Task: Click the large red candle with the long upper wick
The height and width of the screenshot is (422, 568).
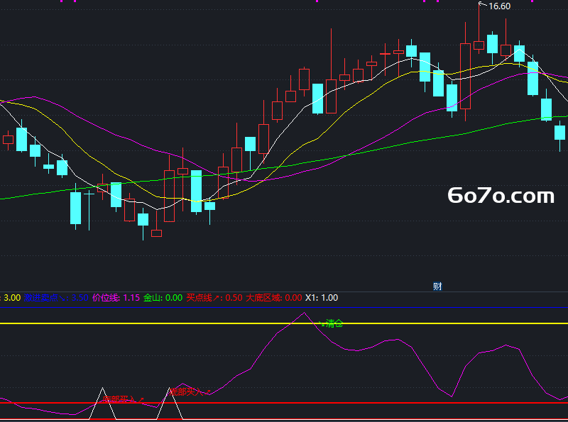Action: pos(331,72)
